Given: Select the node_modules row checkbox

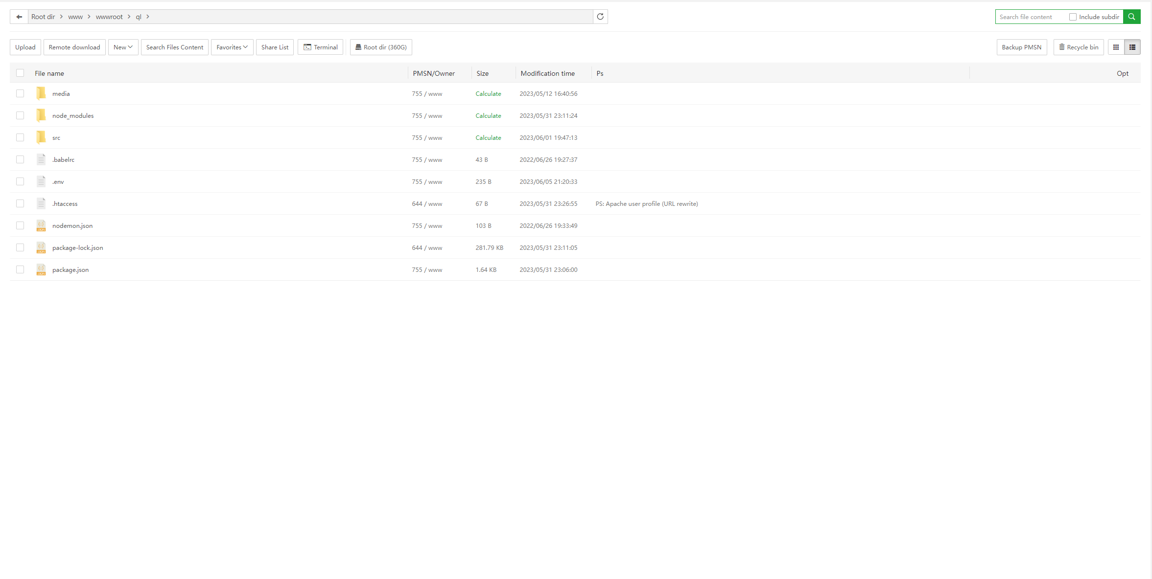Looking at the screenshot, I should pos(20,115).
